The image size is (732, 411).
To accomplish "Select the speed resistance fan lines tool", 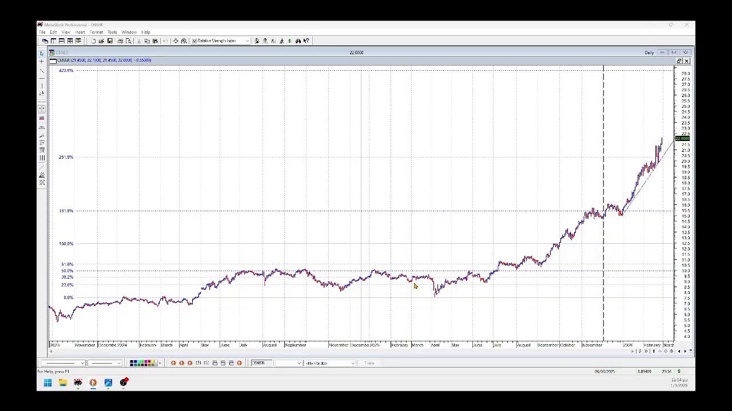I will point(42,175).
